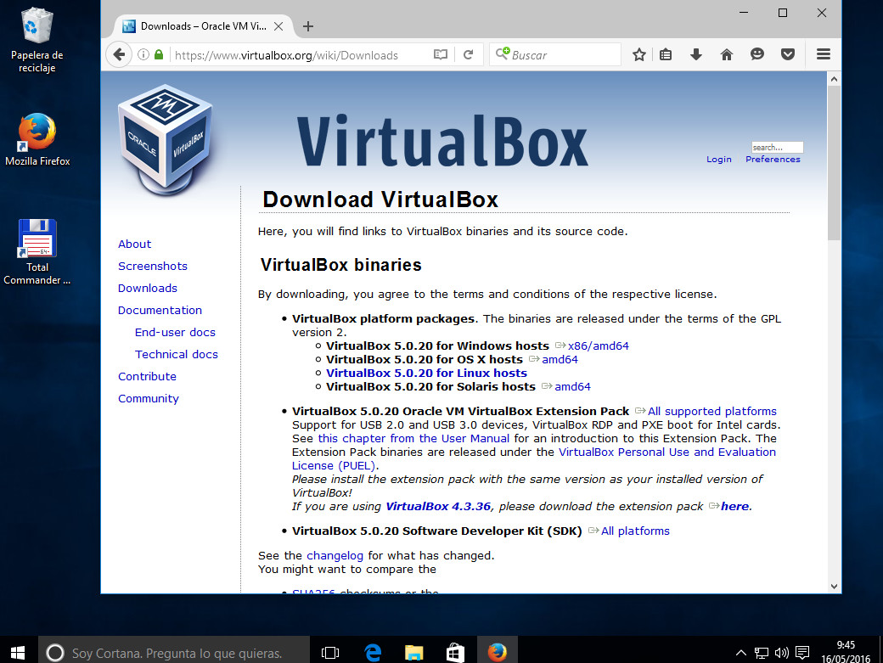Download OS X hosts amd64 package

pos(560,359)
